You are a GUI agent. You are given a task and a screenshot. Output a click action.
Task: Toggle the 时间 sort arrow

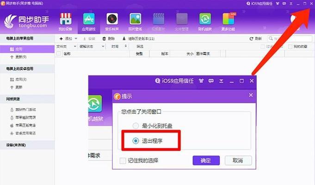[125, 46]
